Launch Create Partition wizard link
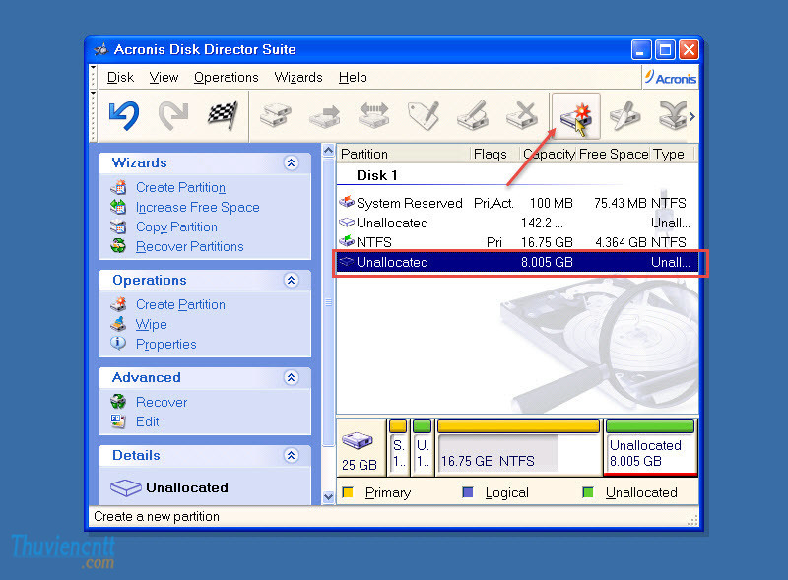788x580 pixels. tap(180, 187)
